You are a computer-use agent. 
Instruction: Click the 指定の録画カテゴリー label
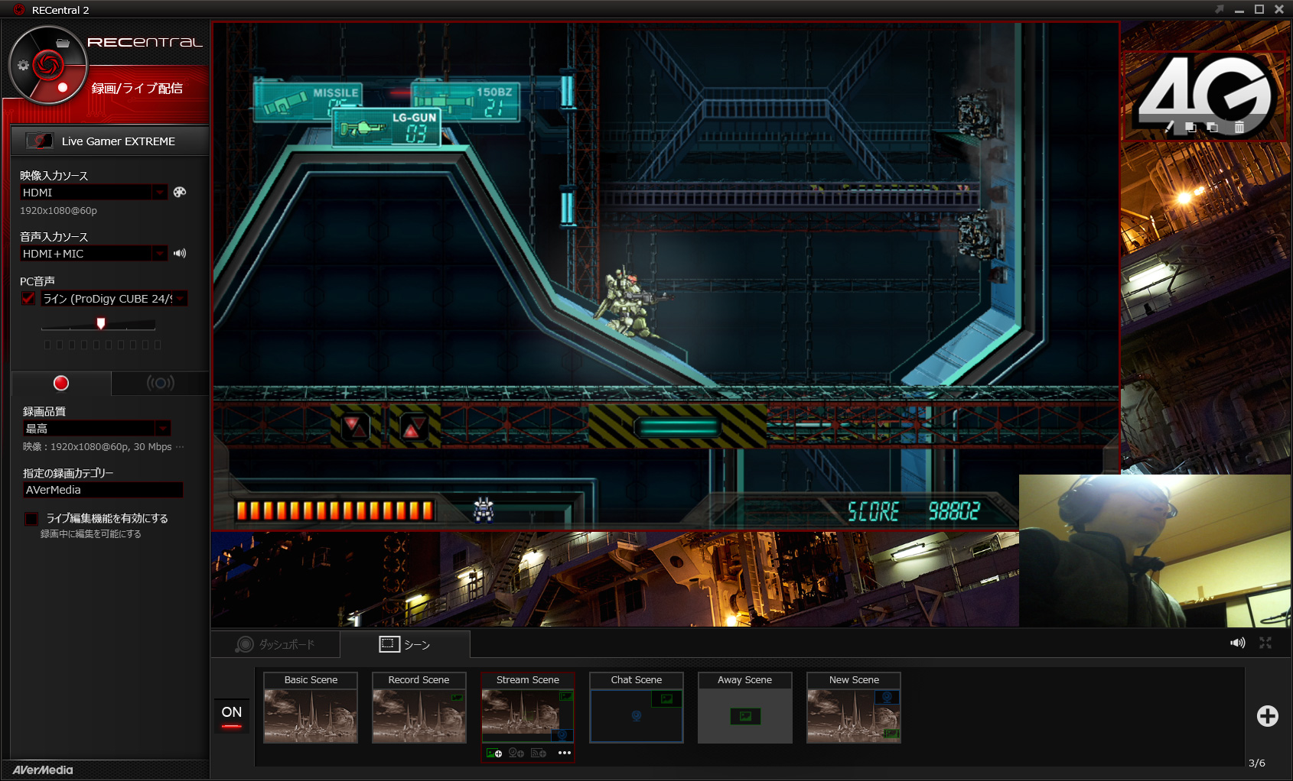pos(68,473)
